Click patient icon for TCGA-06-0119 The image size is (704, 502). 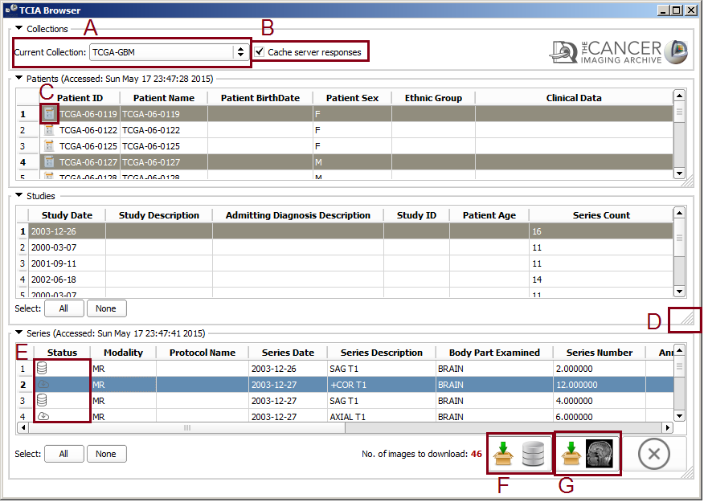point(49,114)
